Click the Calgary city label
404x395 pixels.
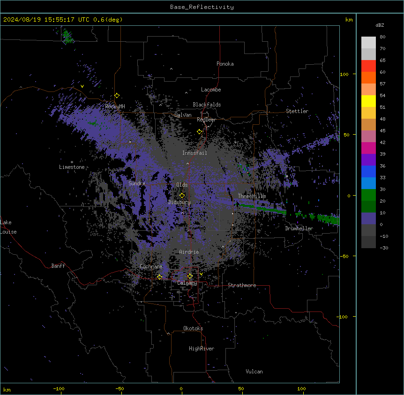click(187, 283)
